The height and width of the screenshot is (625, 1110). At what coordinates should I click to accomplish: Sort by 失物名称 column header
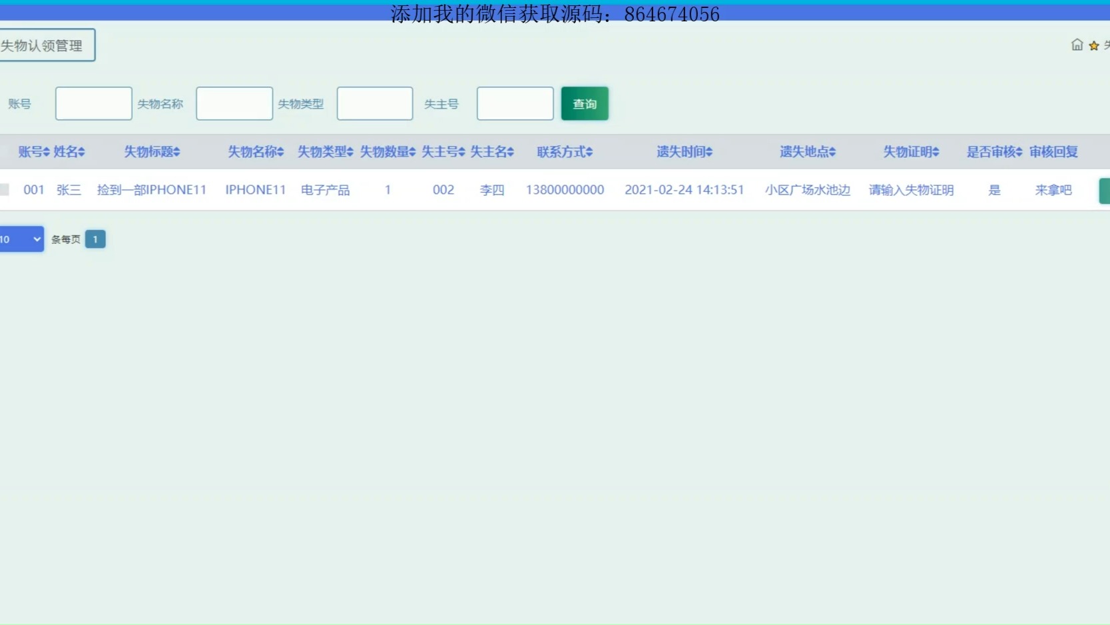(256, 152)
